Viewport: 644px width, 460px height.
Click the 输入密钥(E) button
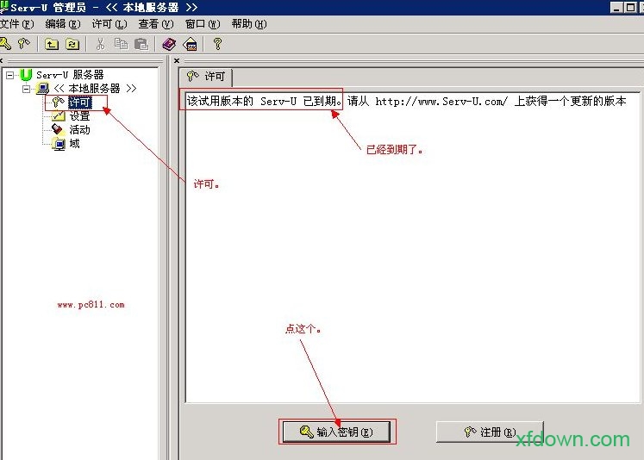336,432
